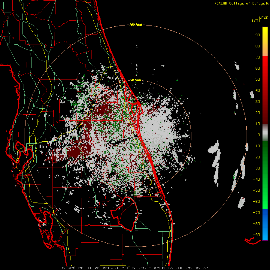Click the 50 knot legend value
Image resolution: width=270 pixels, height=270 pixels.
[258, 79]
